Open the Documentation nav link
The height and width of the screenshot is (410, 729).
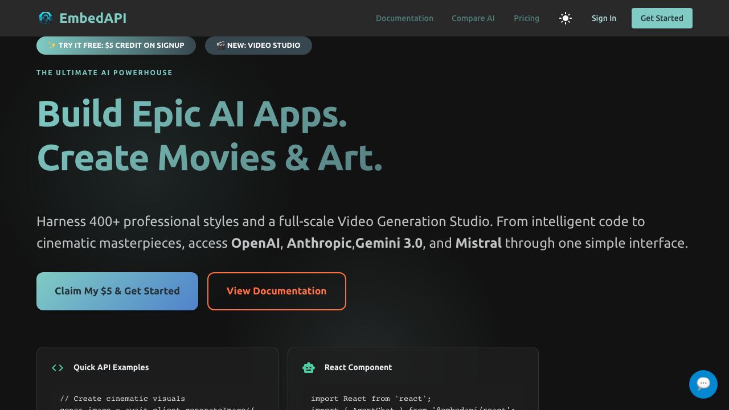[x=404, y=18]
